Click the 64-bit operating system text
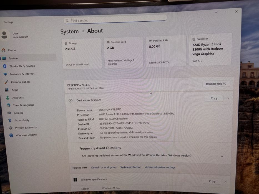Screen dimensions: 259x194 pyautogui.click(x=126, y=132)
